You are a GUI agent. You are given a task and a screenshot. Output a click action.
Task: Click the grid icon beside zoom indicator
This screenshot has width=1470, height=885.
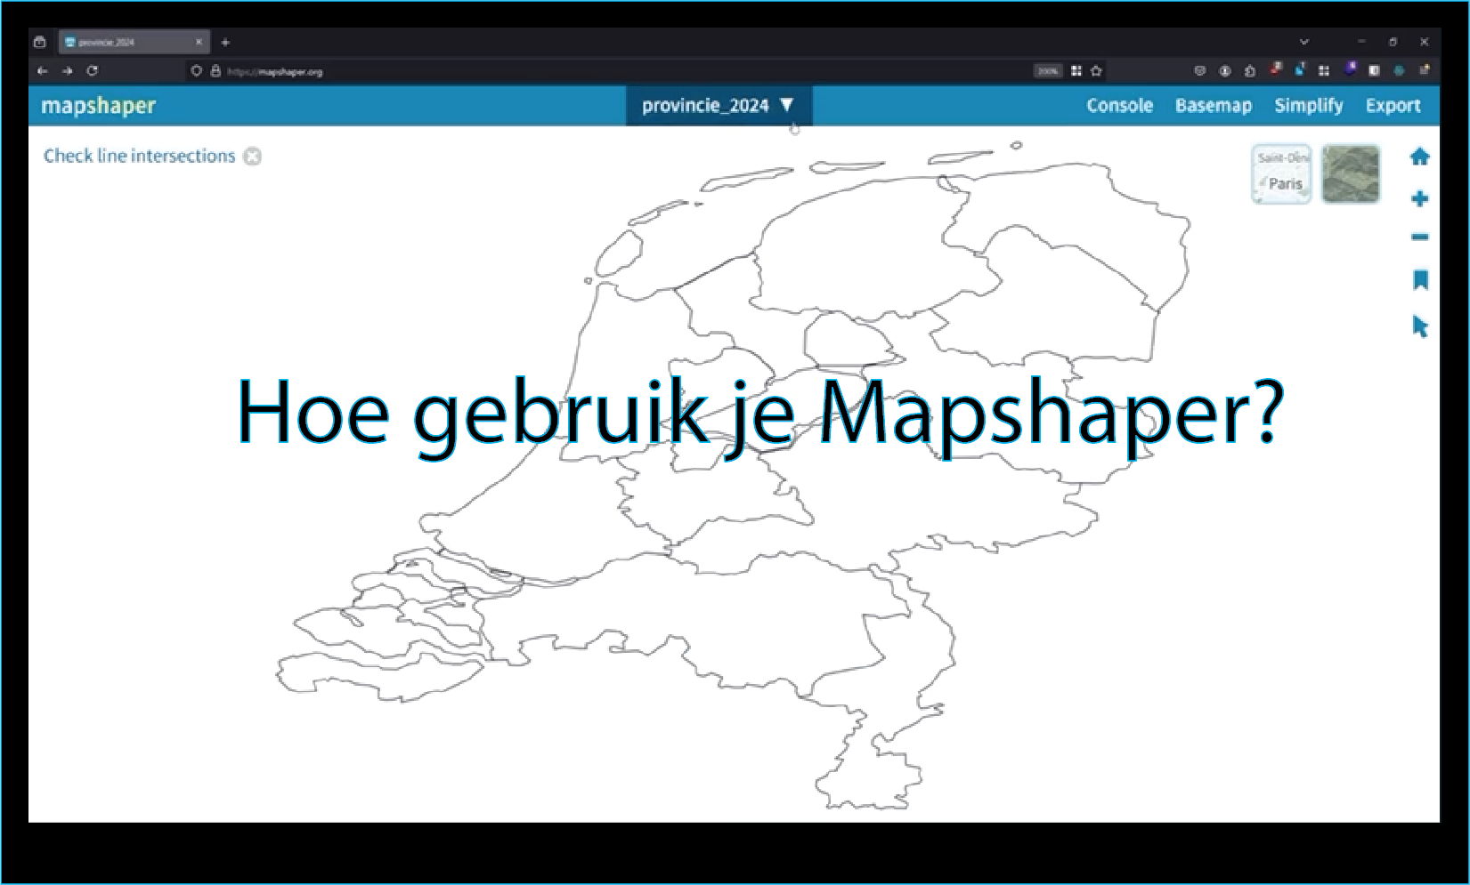click(x=1076, y=70)
